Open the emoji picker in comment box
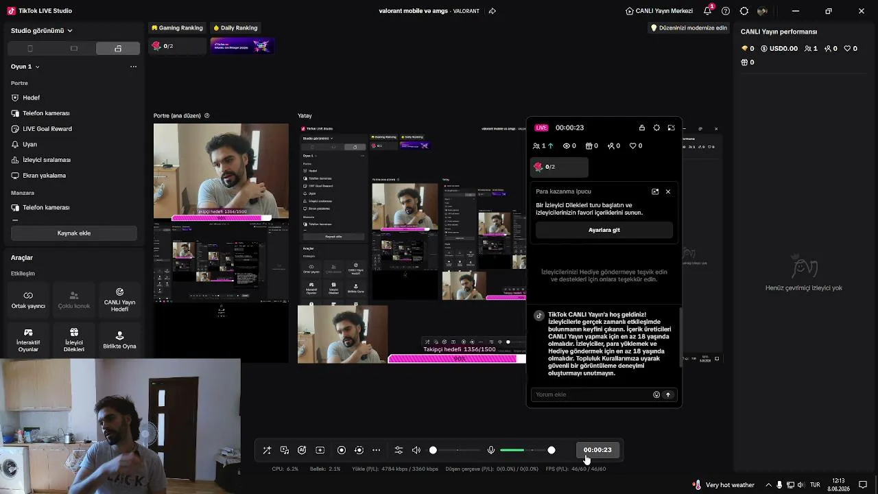The image size is (878, 494). coord(656,395)
